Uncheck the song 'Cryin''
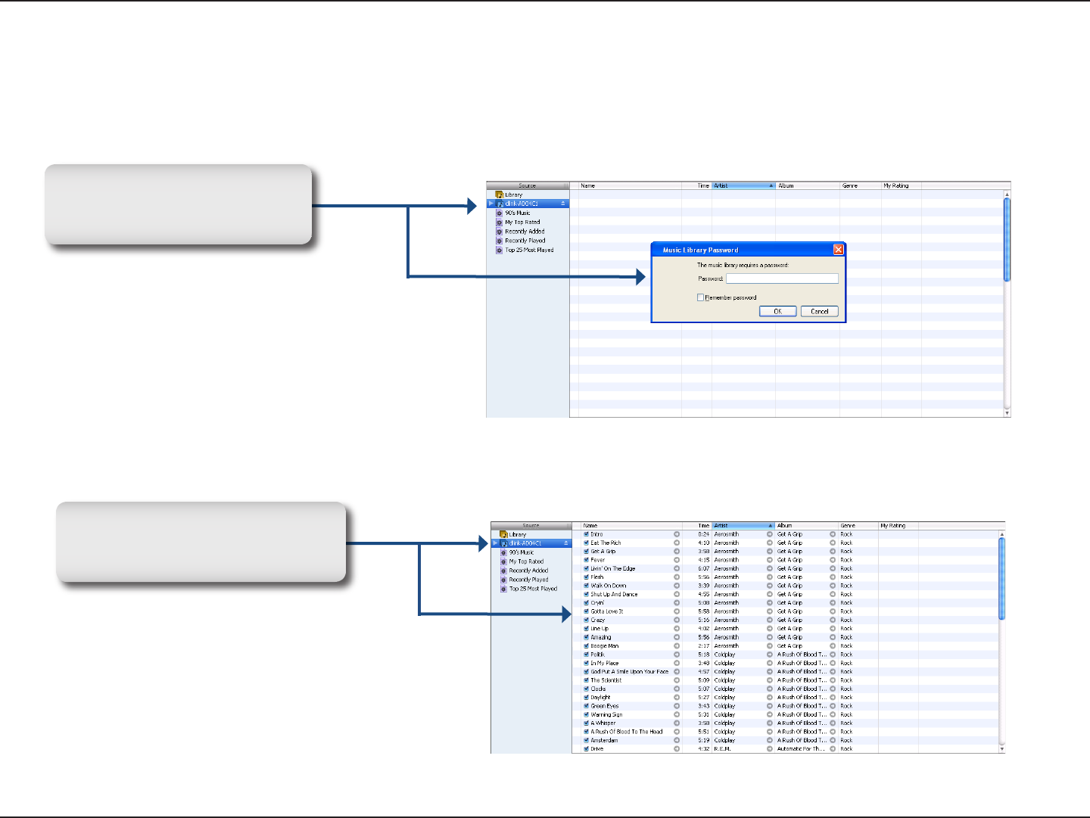Screen dimensions: 1090x818 pos(586,603)
